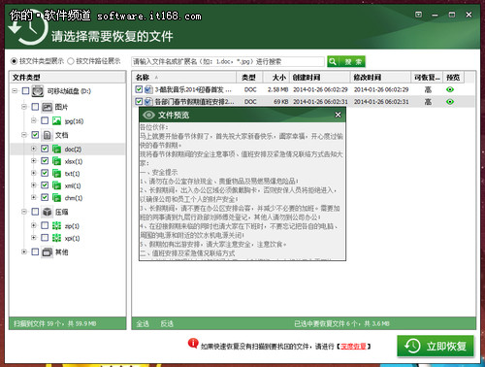
Task: Sort by the modified time column header
Action: point(380,78)
